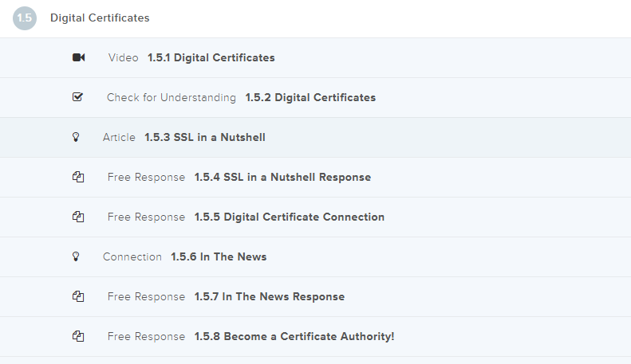
Task: Click the Check for Understanding type label
Action: 172,97
